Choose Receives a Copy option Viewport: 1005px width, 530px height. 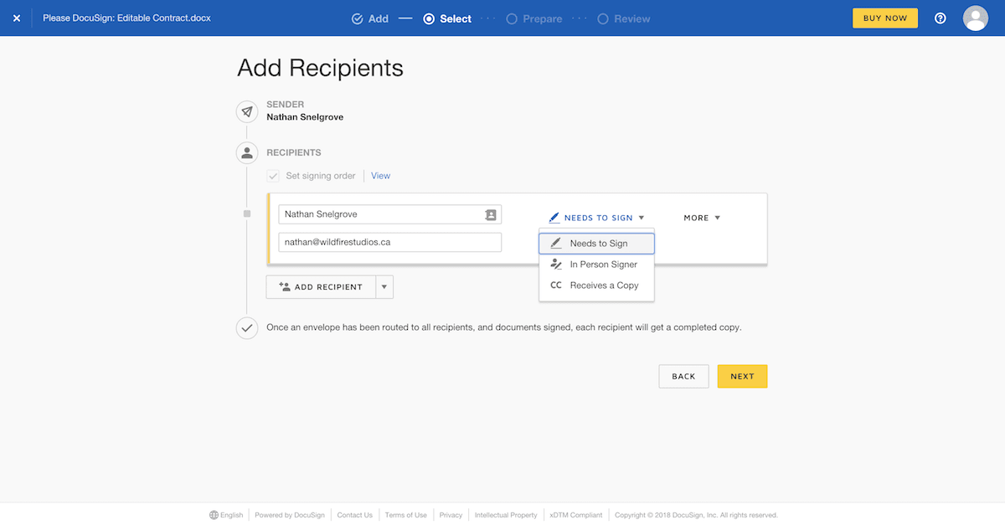(597, 286)
